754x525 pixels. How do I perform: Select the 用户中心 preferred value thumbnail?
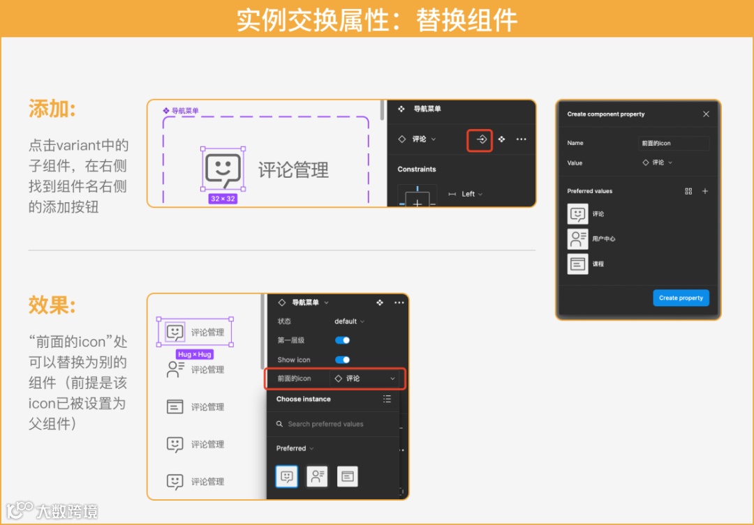coord(577,238)
